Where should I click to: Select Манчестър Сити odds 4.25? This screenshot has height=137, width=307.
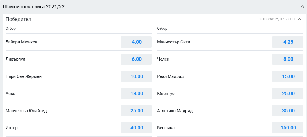tap(288, 42)
